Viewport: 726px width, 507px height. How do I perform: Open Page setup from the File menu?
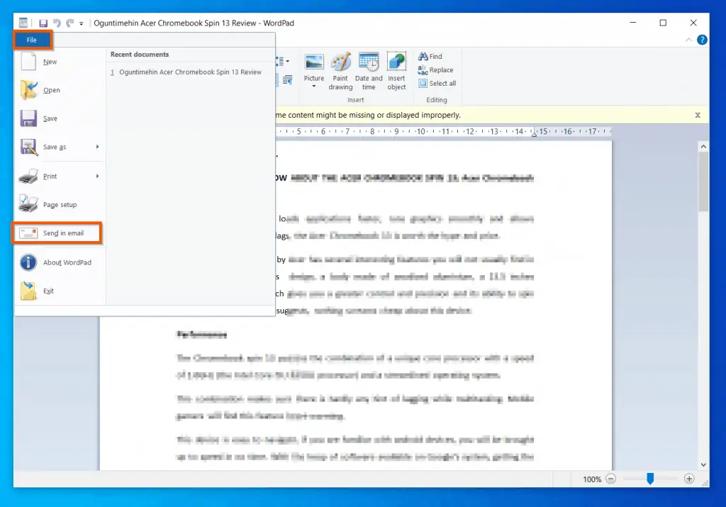[x=61, y=204]
